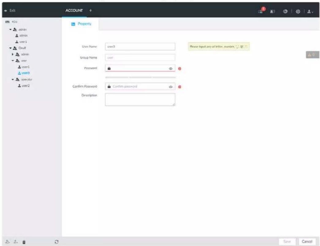This screenshot has width=320, height=246.
Task: Open the logged-in user dropdown menu
Action: (x=310, y=12)
